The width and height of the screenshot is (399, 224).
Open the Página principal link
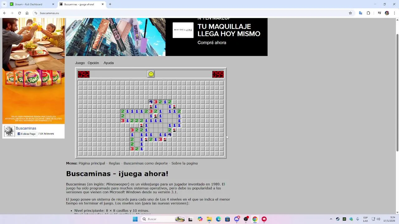coord(92,163)
